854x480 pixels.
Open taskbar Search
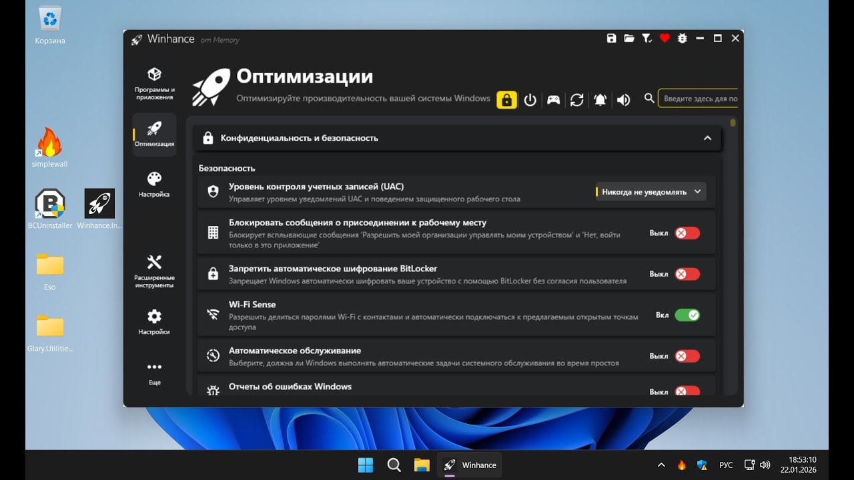(394, 465)
